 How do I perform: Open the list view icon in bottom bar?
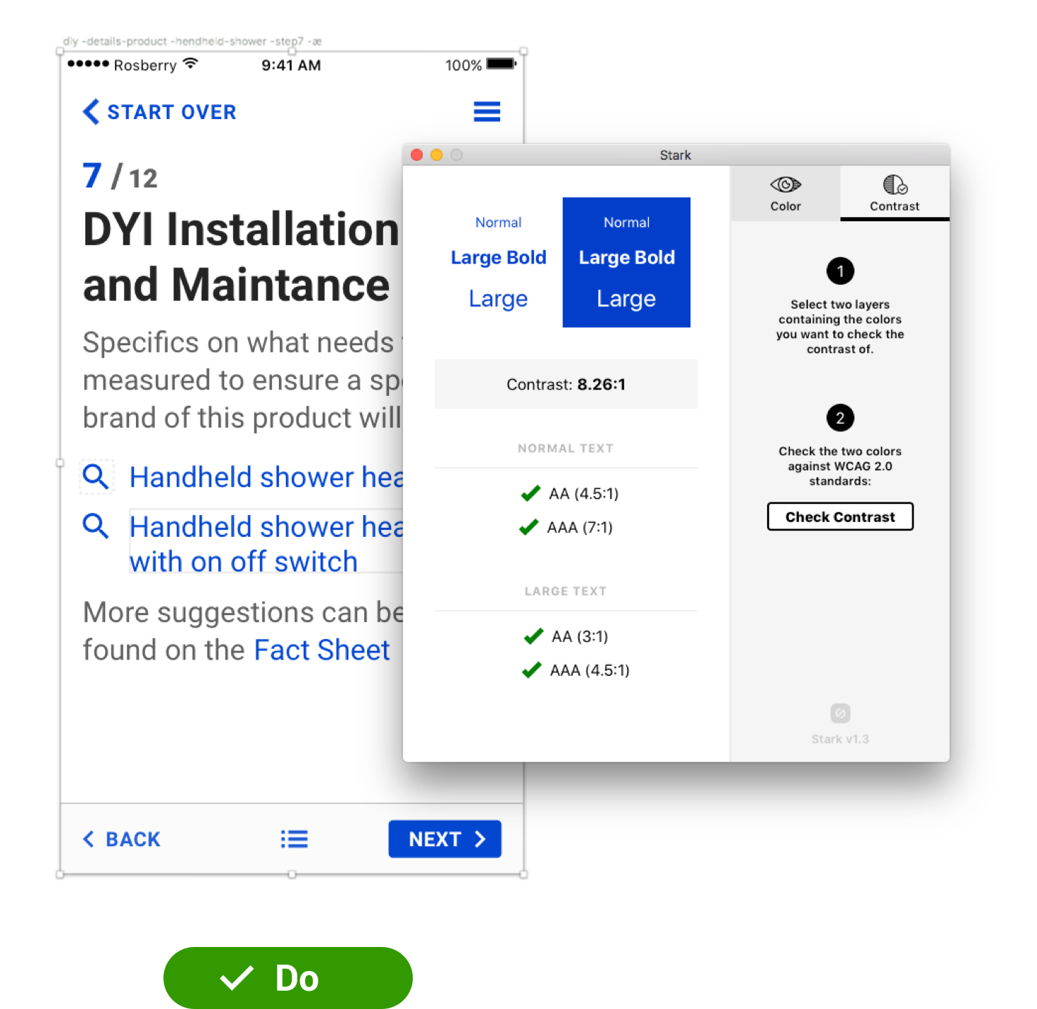click(294, 839)
